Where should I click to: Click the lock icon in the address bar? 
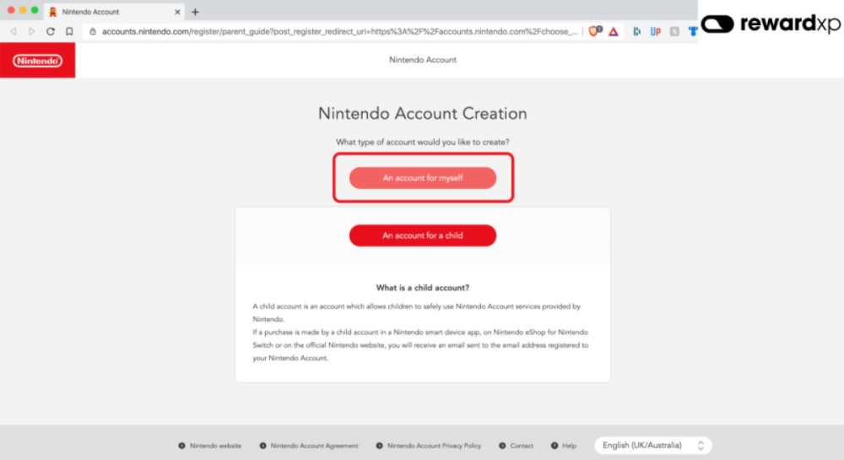(93, 32)
